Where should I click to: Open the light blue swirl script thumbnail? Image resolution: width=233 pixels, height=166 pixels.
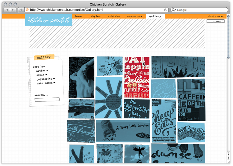tap(163, 88)
